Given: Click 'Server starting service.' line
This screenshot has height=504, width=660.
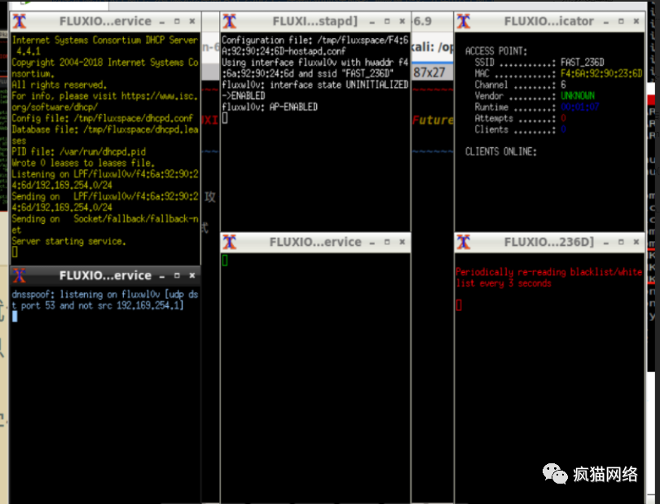Looking at the screenshot, I should click(x=68, y=241).
